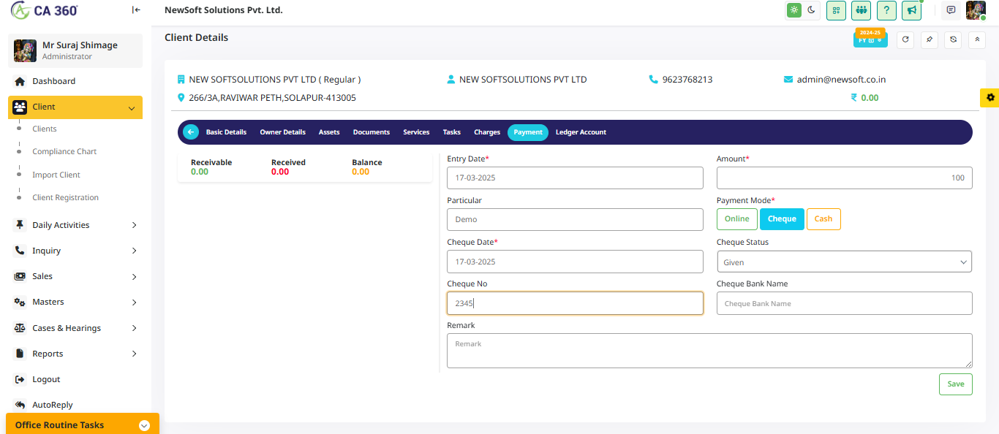Screen dimensions: 999x434
Task: Click the refresh icon in Client Details header
Action: [x=905, y=40]
